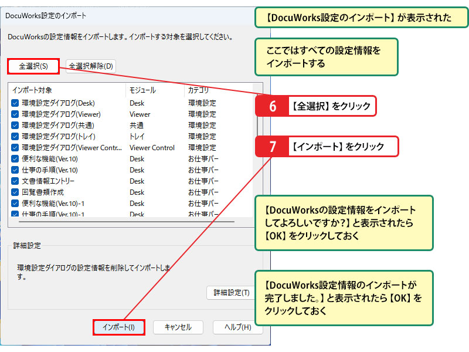Uncheck 環境設定ダイアログ(Desk) checkbox

(x=15, y=103)
